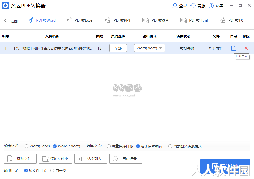Click the PDF转Html tab icon

[x=184, y=20]
